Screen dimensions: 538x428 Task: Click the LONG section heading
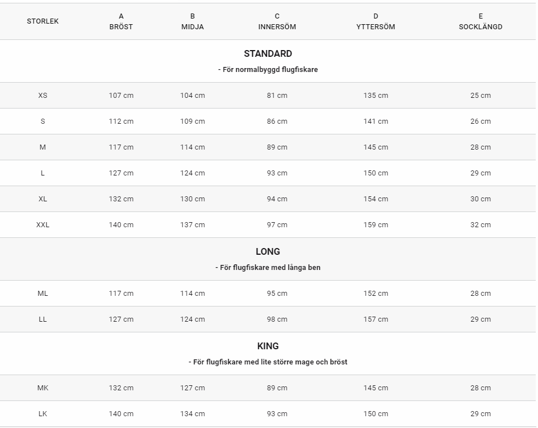[x=268, y=252]
